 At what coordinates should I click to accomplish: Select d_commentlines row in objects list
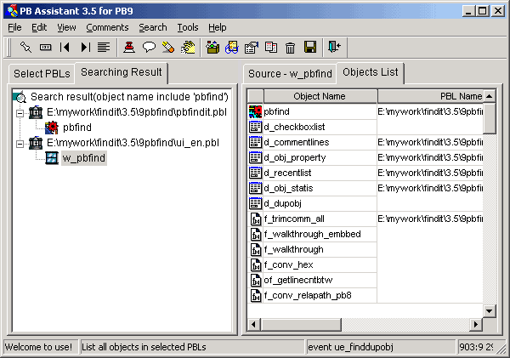(296, 142)
